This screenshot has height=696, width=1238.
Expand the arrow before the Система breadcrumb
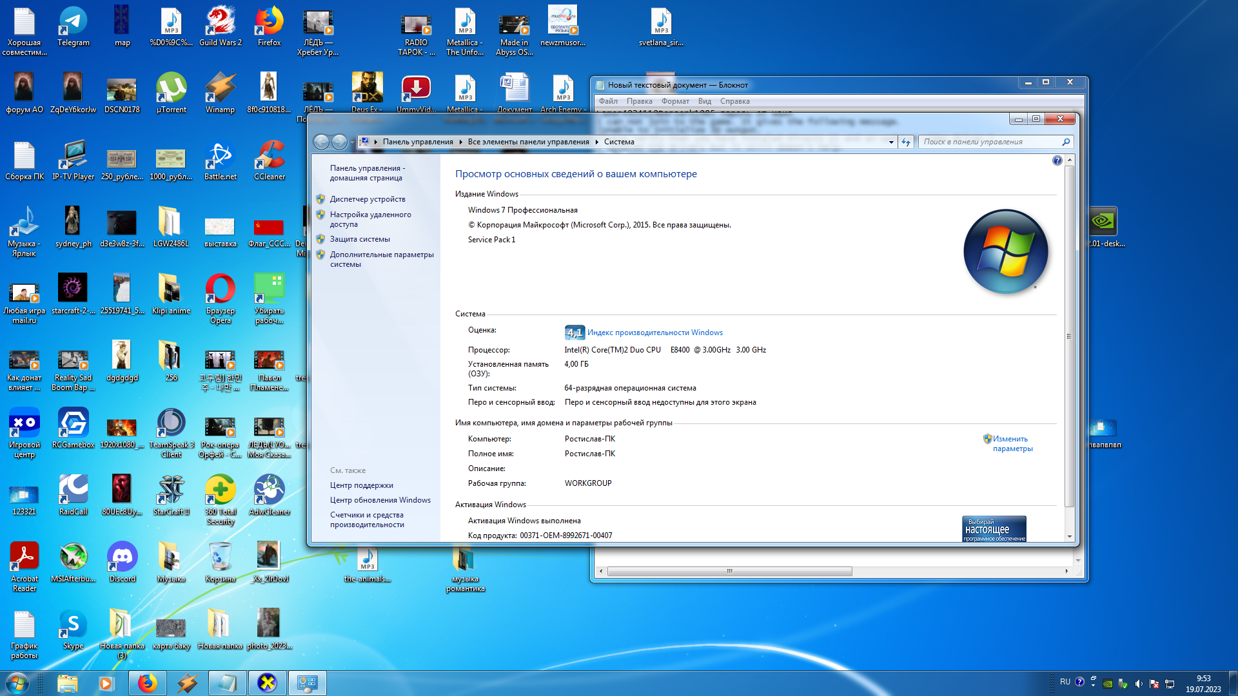pos(596,142)
